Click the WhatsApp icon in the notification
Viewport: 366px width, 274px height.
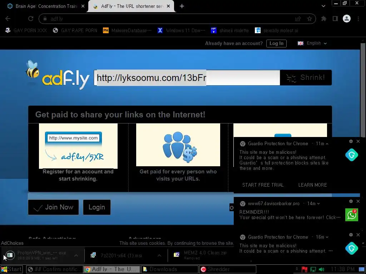click(x=352, y=214)
